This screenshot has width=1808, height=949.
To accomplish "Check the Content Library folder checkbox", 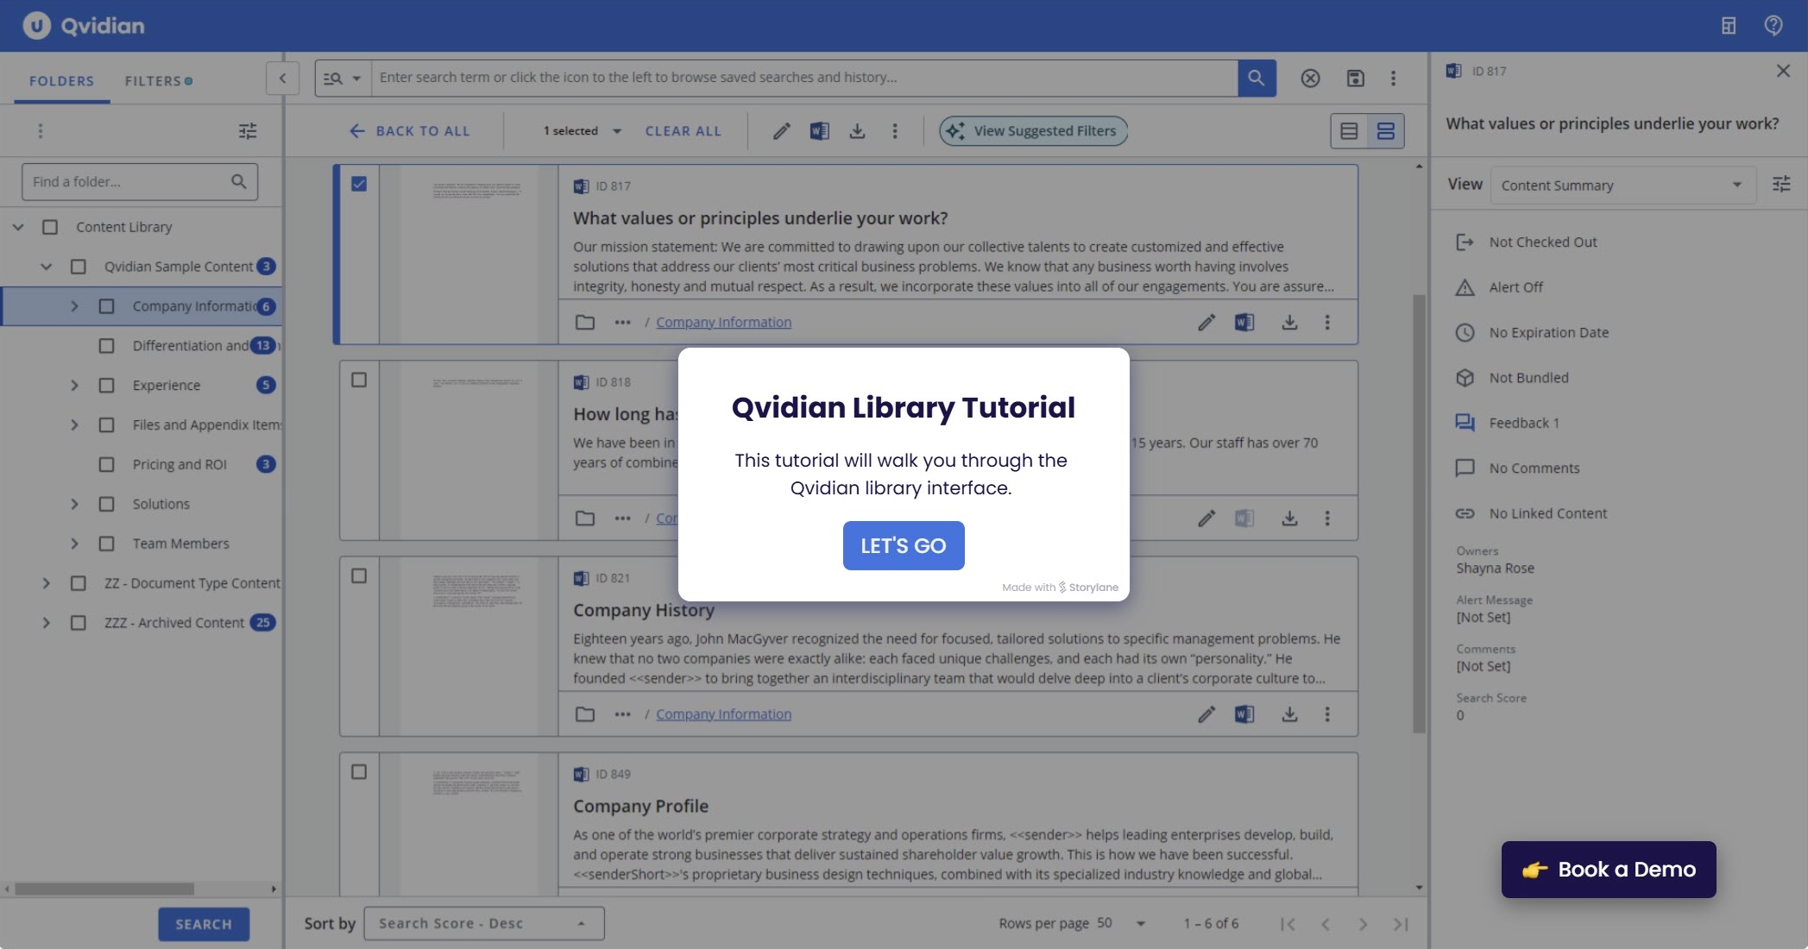I will coord(50,227).
